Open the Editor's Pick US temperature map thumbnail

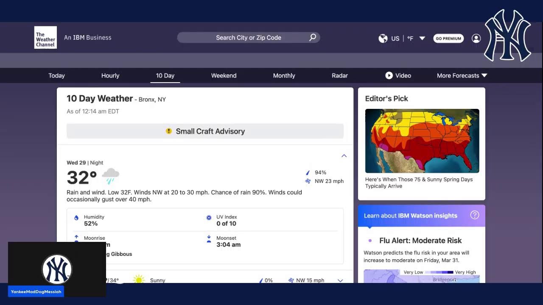(422, 141)
